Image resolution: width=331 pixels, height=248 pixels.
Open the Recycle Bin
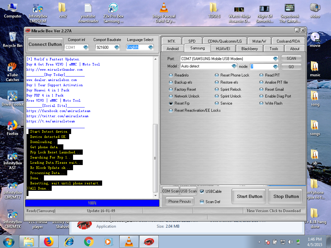pos(13,40)
